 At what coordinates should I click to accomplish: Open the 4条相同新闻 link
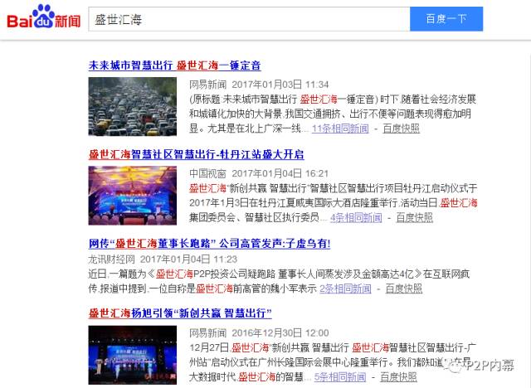(x=356, y=217)
